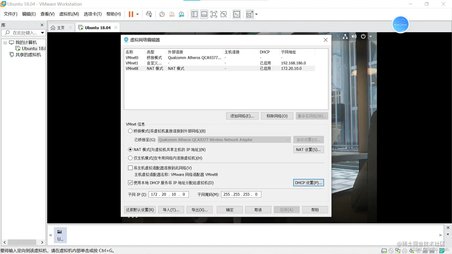452x254 pixels.
Task: Select the NAT 模式 radio button
Action: tap(130, 150)
